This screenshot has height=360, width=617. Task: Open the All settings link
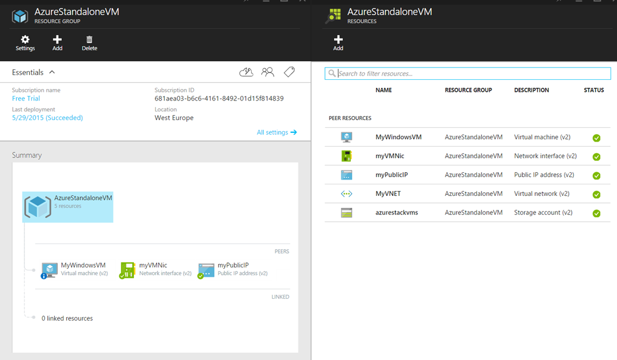(x=277, y=132)
